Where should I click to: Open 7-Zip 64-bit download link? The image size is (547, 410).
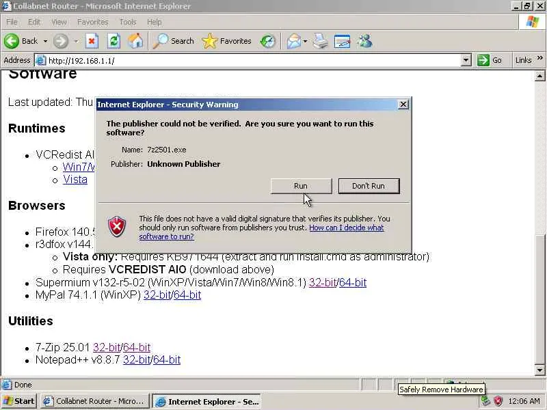pos(137,348)
